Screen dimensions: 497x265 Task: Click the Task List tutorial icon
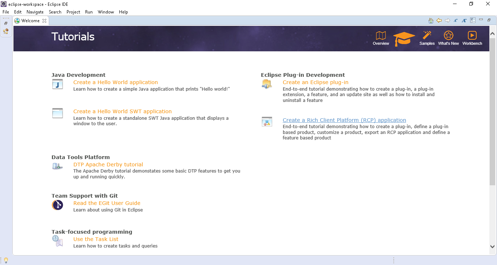point(57,241)
